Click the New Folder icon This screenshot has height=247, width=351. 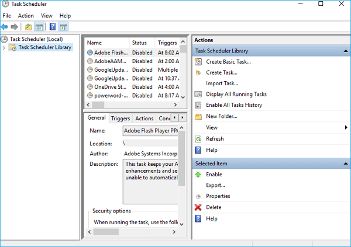tap(199, 116)
